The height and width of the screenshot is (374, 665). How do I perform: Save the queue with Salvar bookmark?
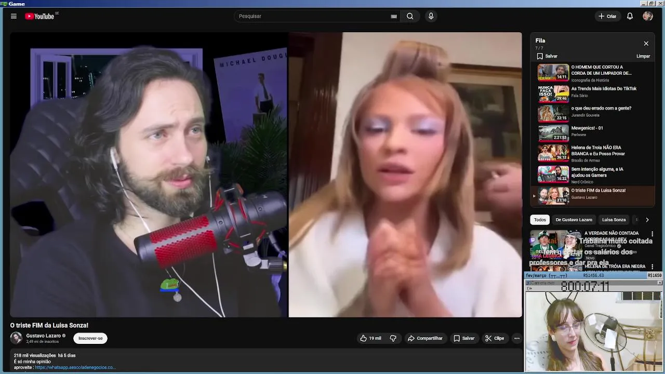[547, 56]
